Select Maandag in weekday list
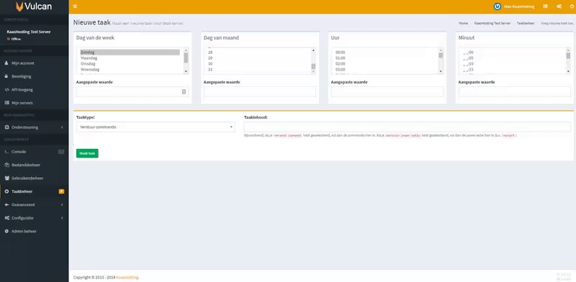576x282 pixels. 130,58
